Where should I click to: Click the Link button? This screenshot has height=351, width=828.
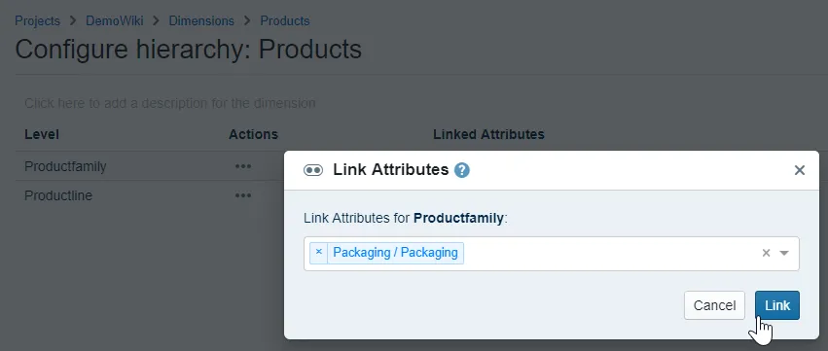[777, 305]
